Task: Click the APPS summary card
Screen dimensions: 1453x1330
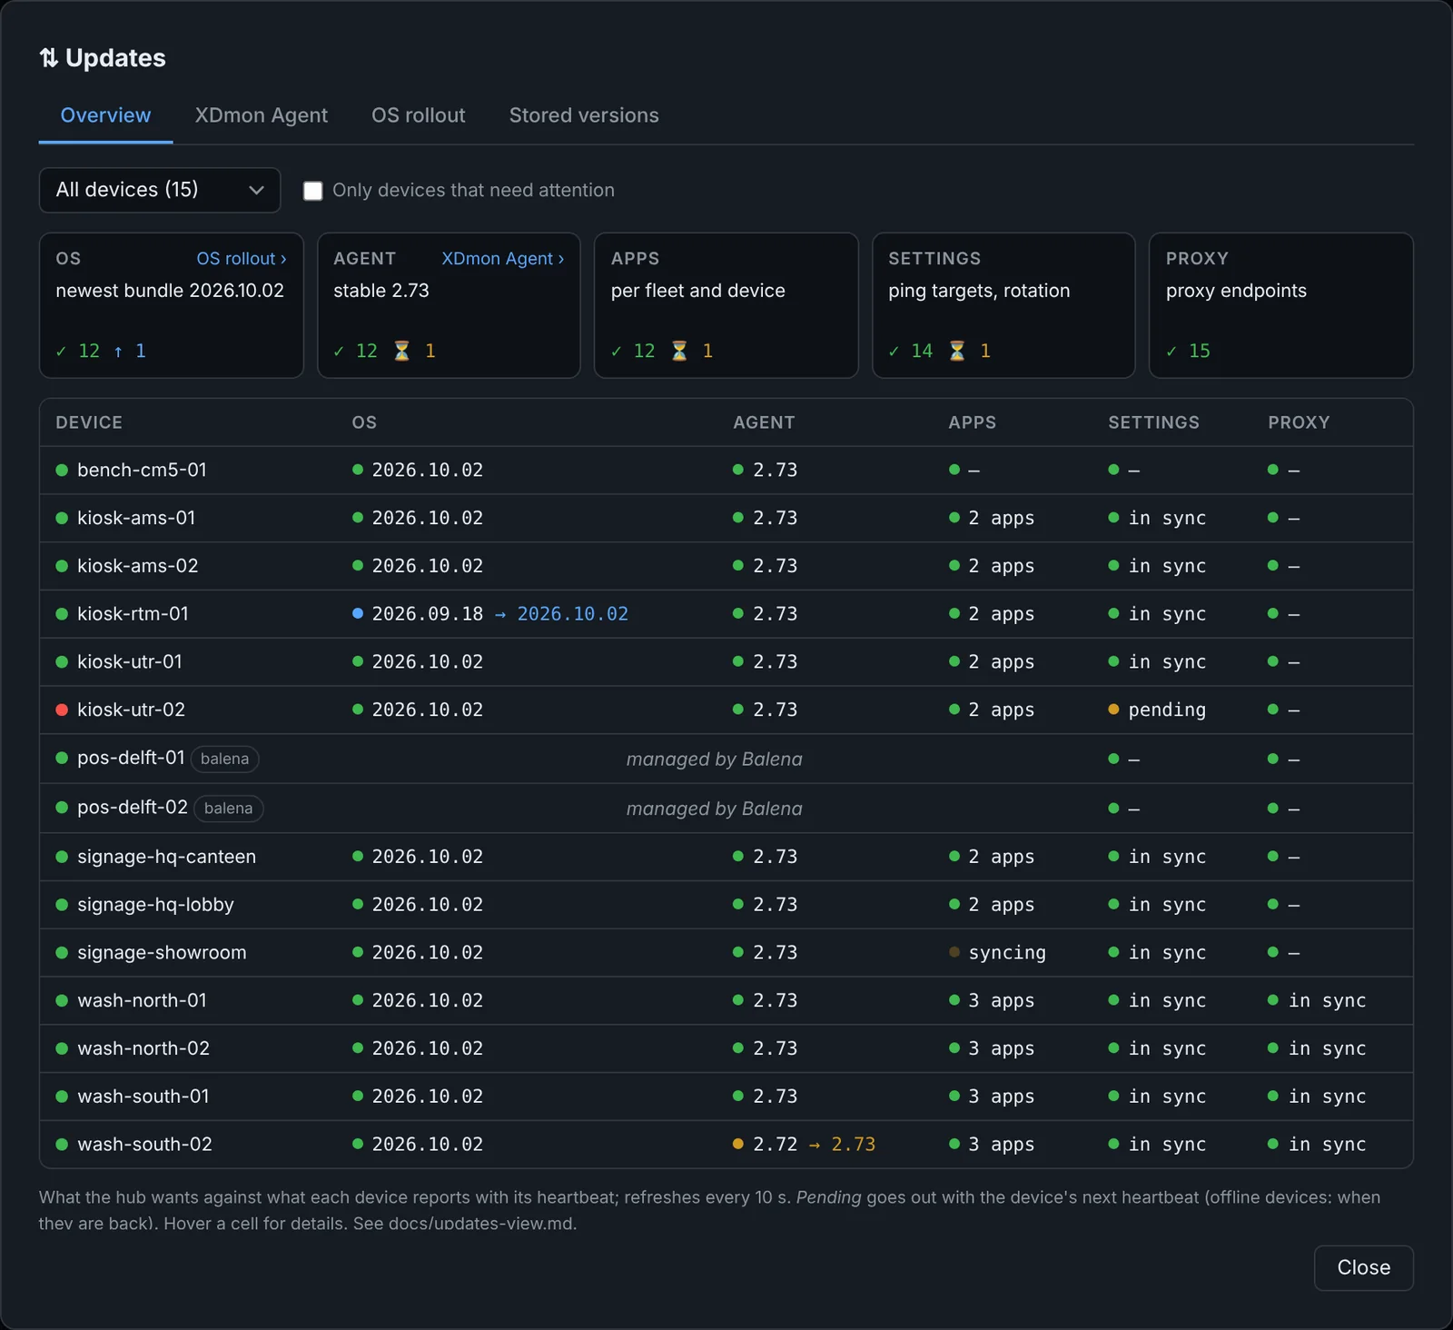Action: (x=726, y=305)
